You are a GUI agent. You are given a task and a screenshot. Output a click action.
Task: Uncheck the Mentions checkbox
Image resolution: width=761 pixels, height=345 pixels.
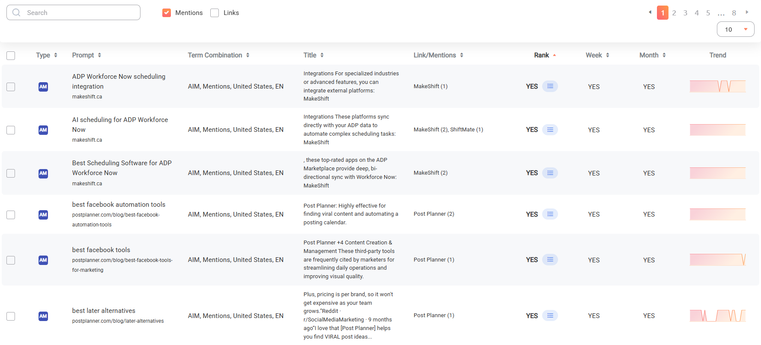point(167,13)
